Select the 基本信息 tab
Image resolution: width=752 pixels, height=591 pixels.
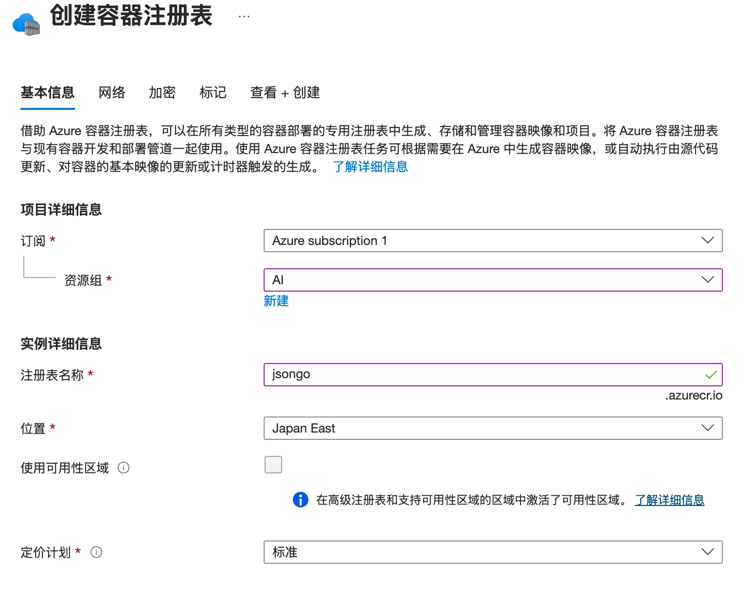click(48, 92)
